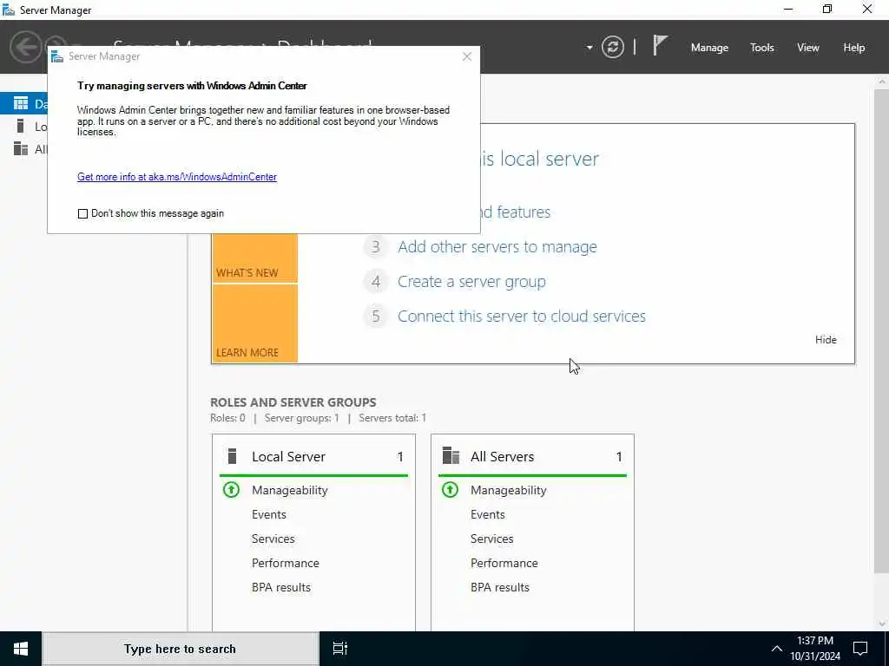Open BPA results in All Servers tile

click(499, 587)
